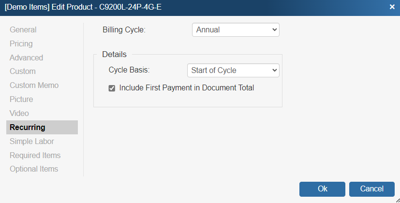Image resolution: width=400 pixels, height=203 pixels.
Task: Toggle Include First Payment in Document Total
Action: (112, 88)
